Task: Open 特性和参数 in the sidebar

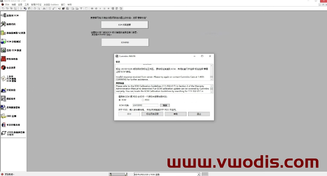Action: pyautogui.click(x=9, y=59)
